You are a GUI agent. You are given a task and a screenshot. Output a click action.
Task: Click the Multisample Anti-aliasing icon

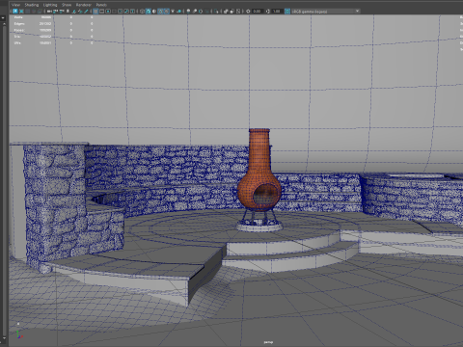tap(201, 12)
